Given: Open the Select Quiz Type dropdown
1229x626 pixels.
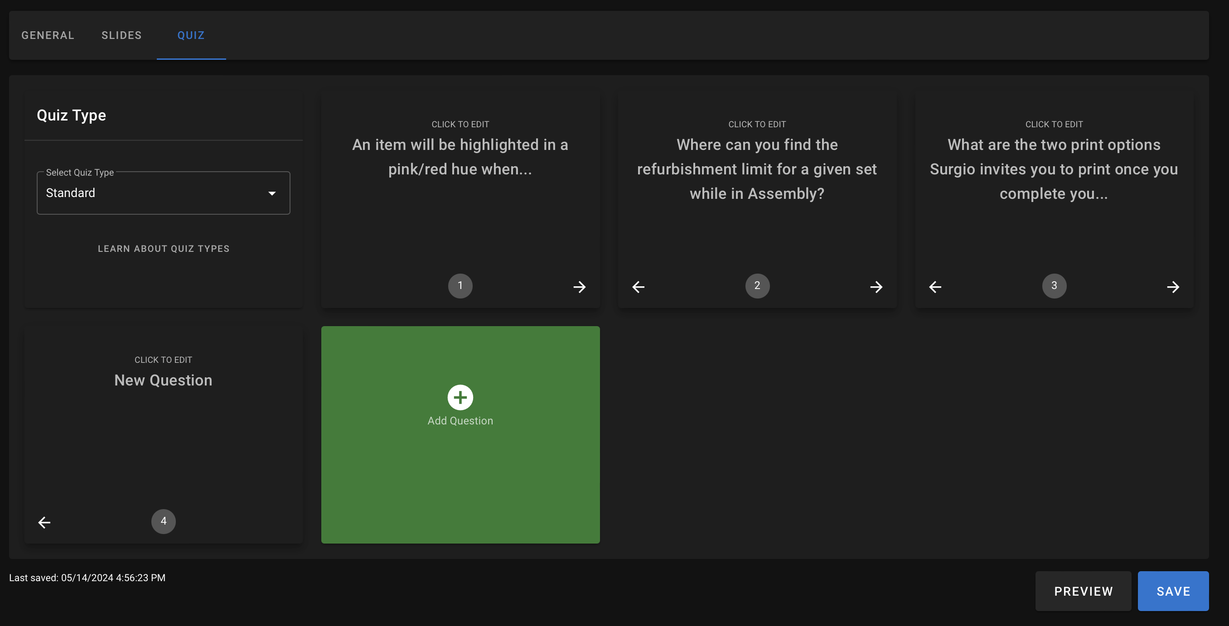Looking at the screenshot, I should point(163,193).
